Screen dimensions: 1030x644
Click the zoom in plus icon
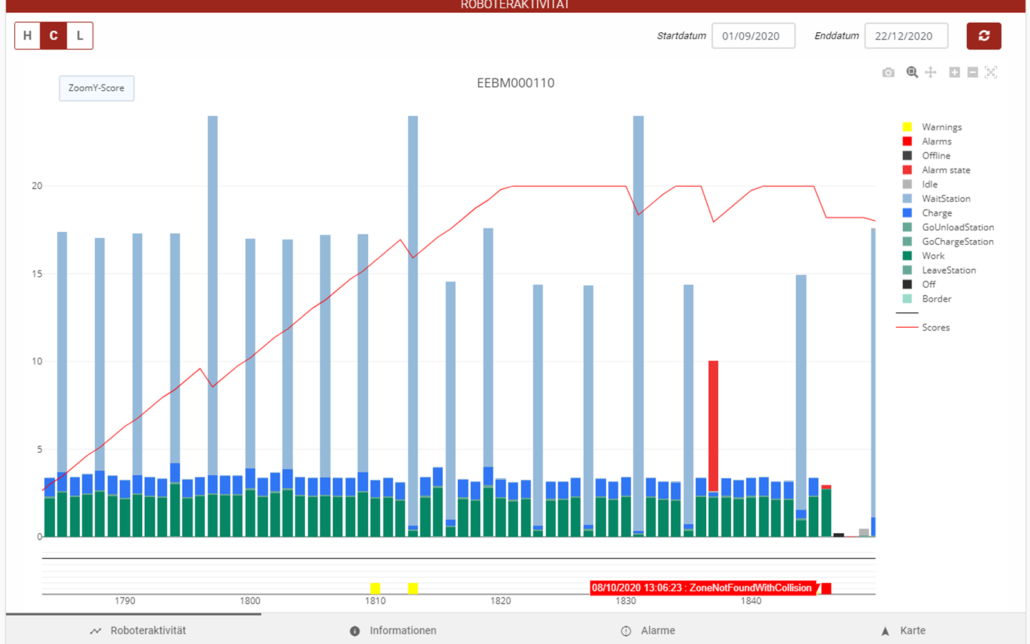click(955, 72)
